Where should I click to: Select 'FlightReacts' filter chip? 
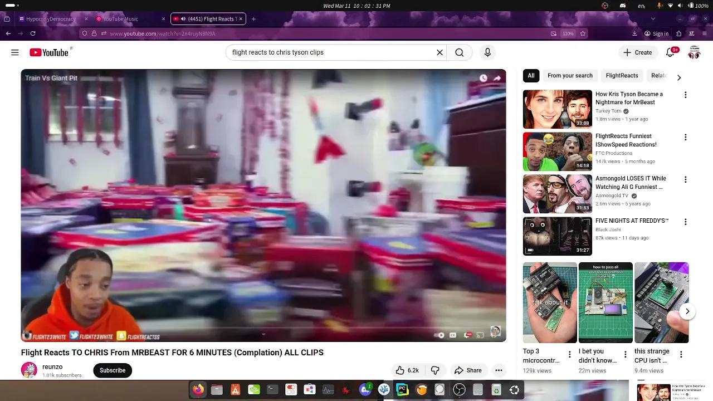(x=622, y=76)
